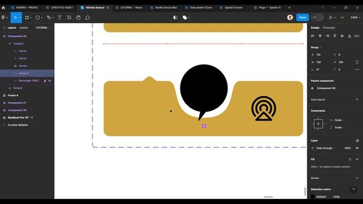Unlock the Rectangle 3463 layer
This screenshot has height=204, width=363.
click(45, 80)
